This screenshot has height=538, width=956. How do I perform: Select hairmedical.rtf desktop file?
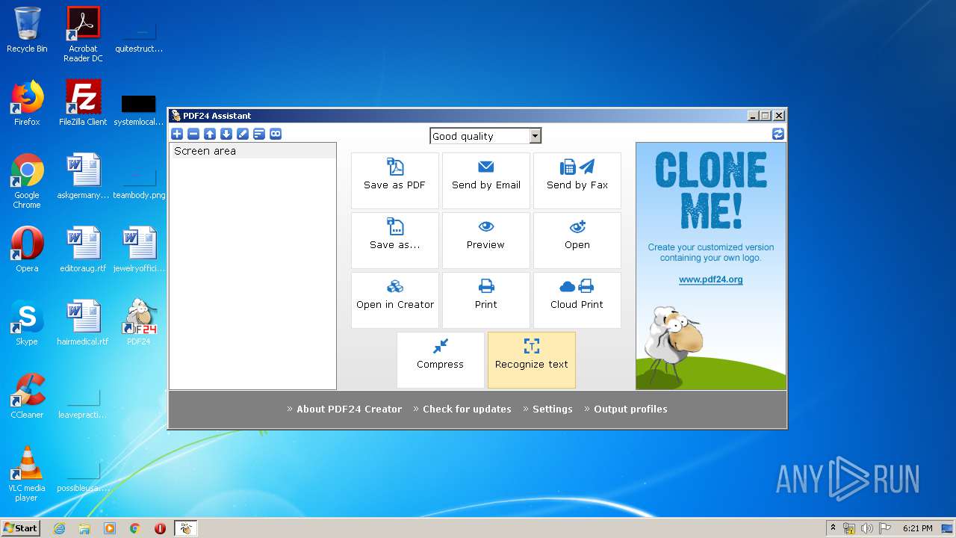(x=83, y=323)
